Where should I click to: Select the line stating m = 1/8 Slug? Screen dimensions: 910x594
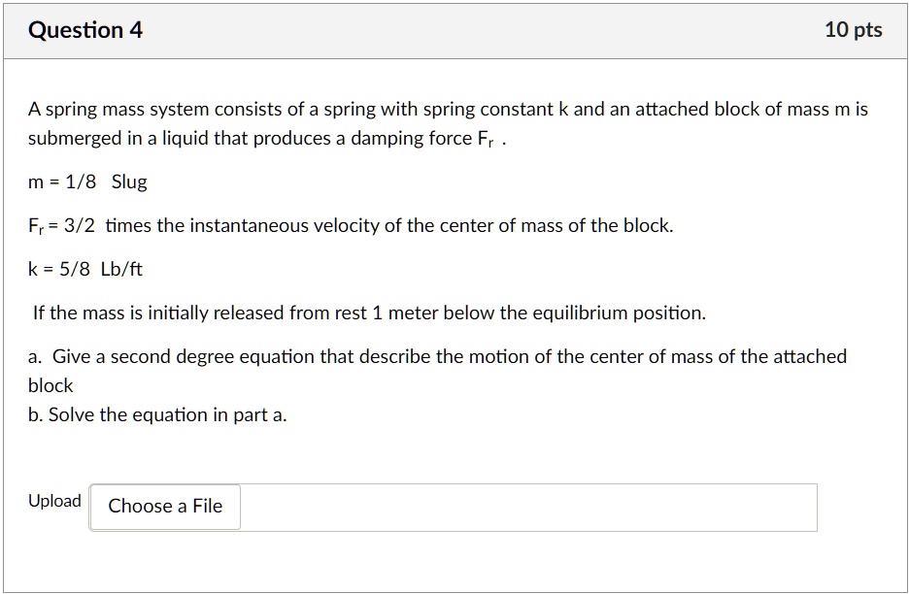[87, 181]
